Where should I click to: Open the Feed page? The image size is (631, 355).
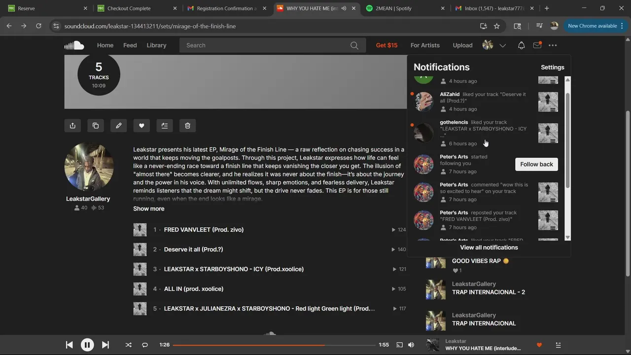(x=130, y=45)
